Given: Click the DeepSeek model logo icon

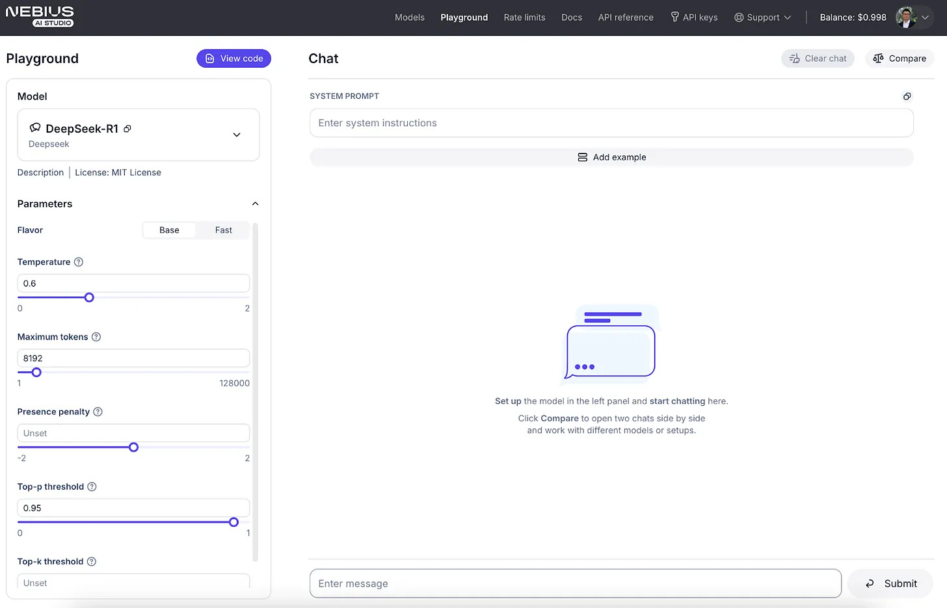Looking at the screenshot, I should 35,127.
